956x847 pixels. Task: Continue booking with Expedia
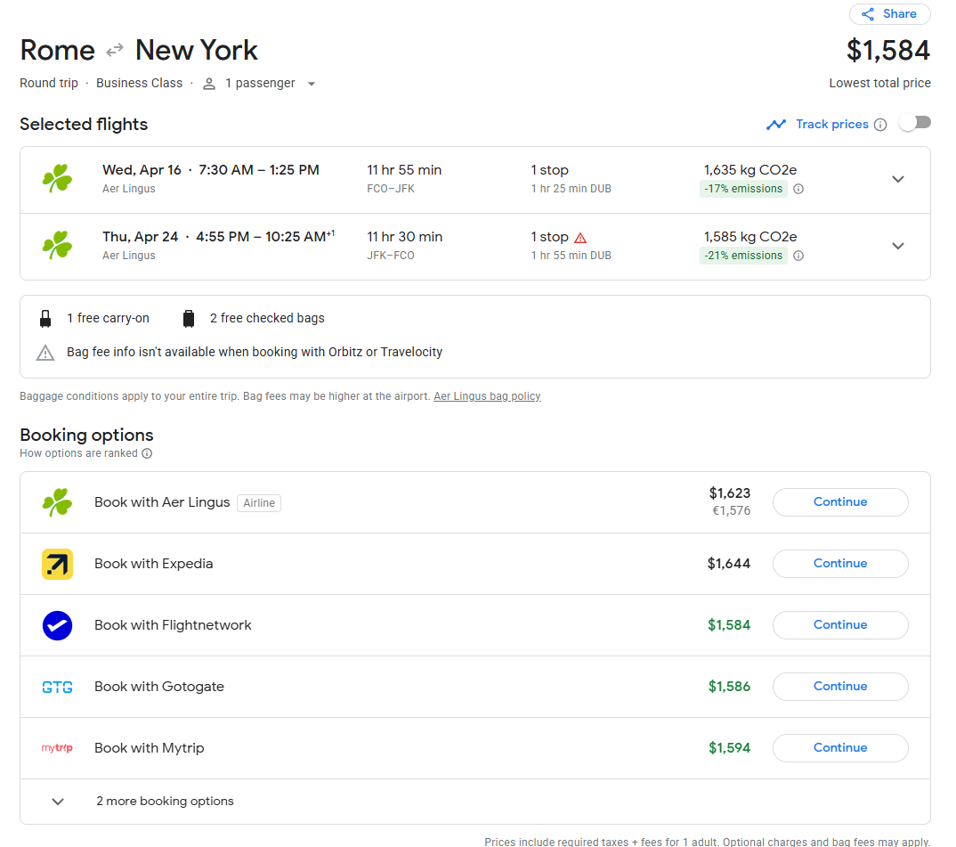[839, 564]
